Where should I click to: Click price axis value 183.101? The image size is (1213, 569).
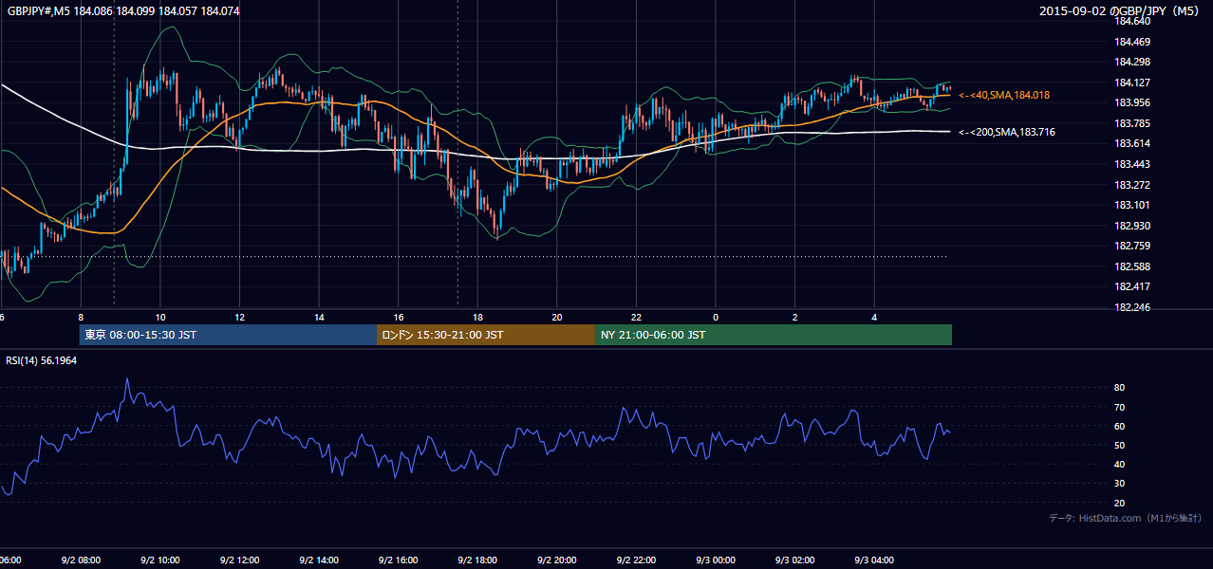(x=1131, y=205)
